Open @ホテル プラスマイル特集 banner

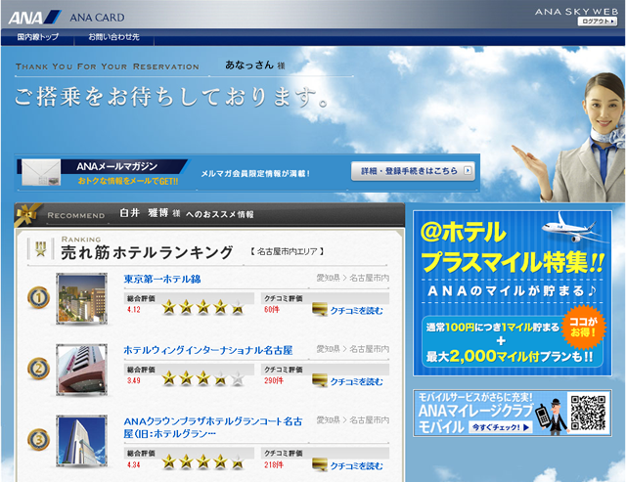pyautogui.click(x=513, y=293)
